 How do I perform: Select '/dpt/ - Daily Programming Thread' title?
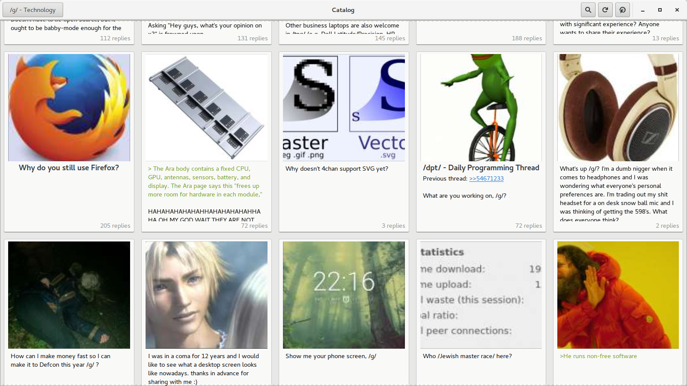tap(481, 168)
